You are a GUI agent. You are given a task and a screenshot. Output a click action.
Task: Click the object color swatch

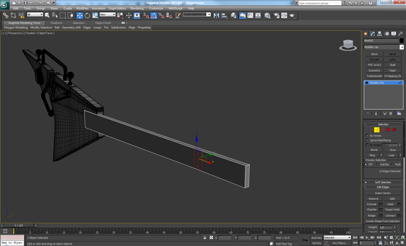(402, 41)
